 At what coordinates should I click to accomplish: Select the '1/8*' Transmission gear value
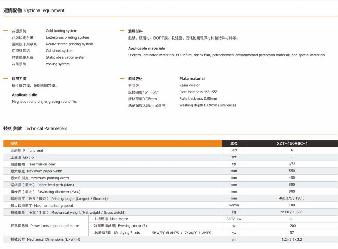point(292,164)
